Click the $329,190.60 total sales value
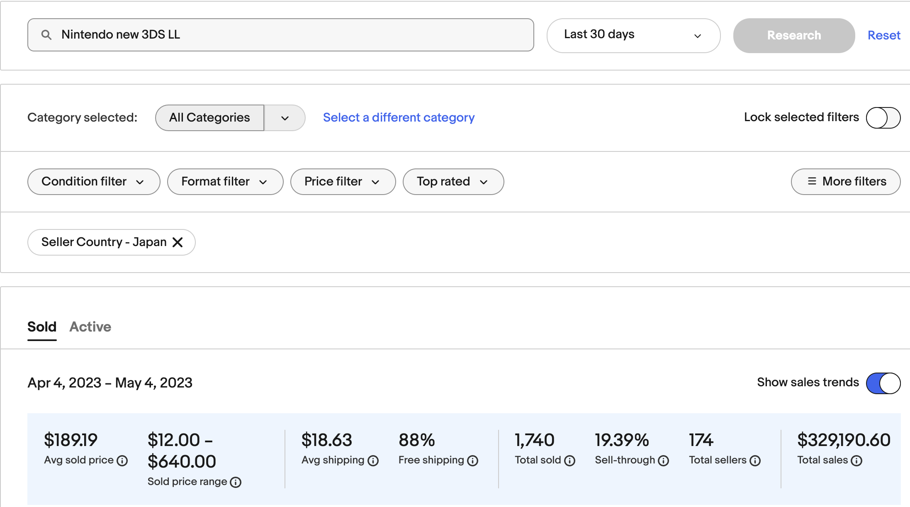 [x=844, y=440]
